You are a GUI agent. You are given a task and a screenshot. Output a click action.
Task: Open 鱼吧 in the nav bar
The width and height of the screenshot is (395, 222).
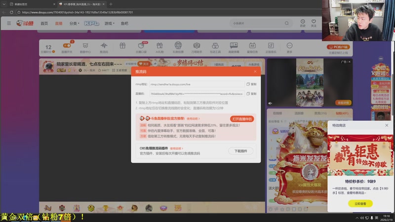pyautogui.click(x=124, y=23)
